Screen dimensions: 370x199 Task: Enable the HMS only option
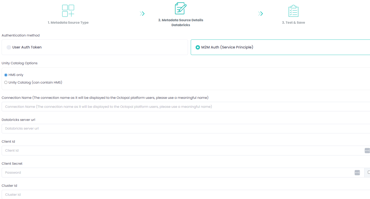coord(6,75)
